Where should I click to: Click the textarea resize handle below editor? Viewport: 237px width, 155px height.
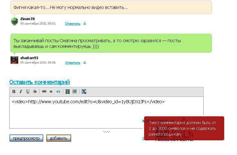coord(107,131)
